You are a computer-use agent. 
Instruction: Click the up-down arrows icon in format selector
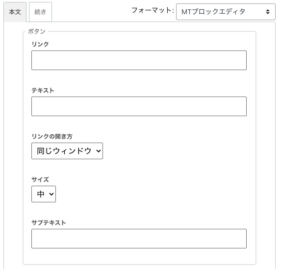click(x=268, y=12)
